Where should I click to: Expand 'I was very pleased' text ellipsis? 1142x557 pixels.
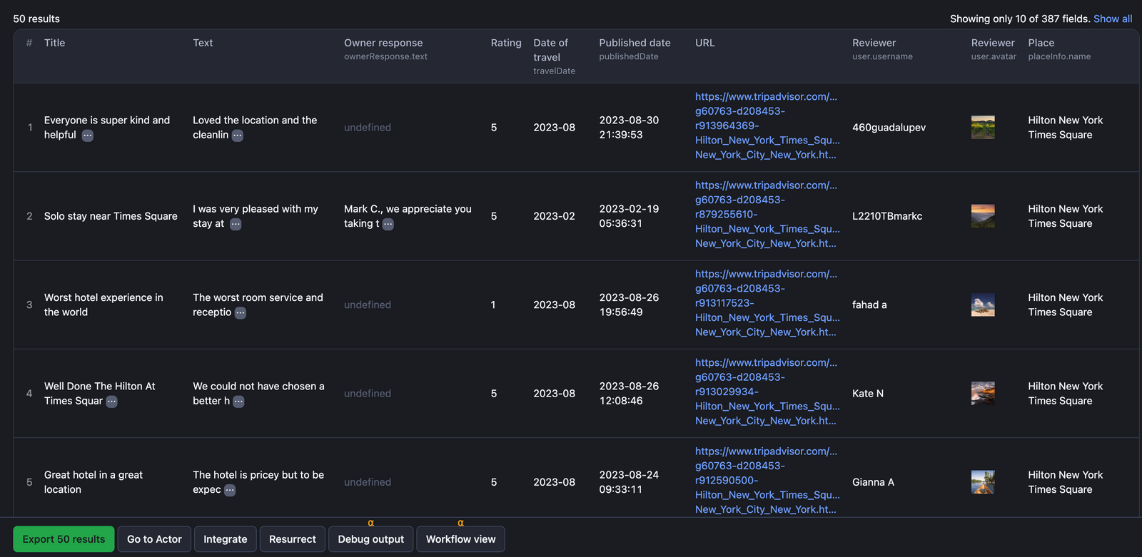tap(236, 224)
